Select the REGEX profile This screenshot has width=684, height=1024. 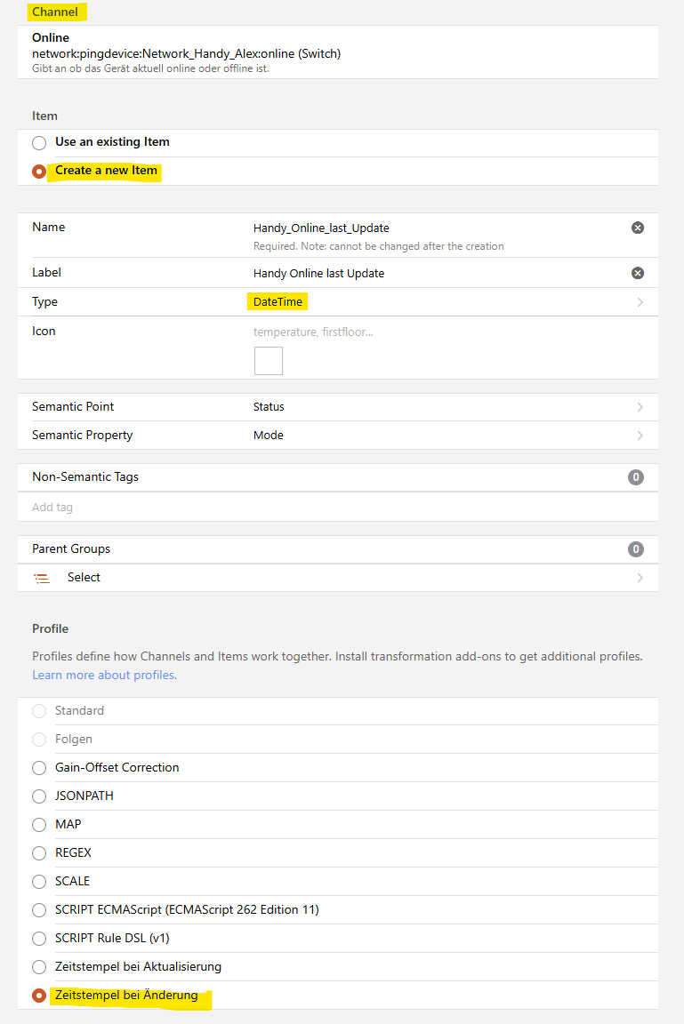point(39,853)
